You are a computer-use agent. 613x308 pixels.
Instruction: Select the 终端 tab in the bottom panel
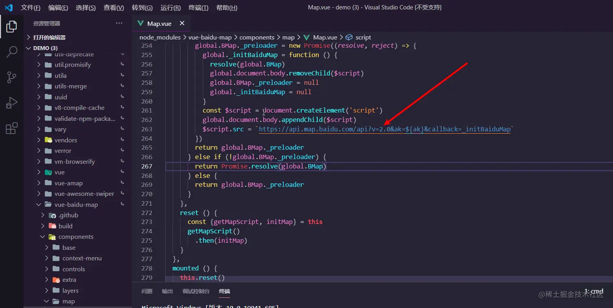coord(225,291)
